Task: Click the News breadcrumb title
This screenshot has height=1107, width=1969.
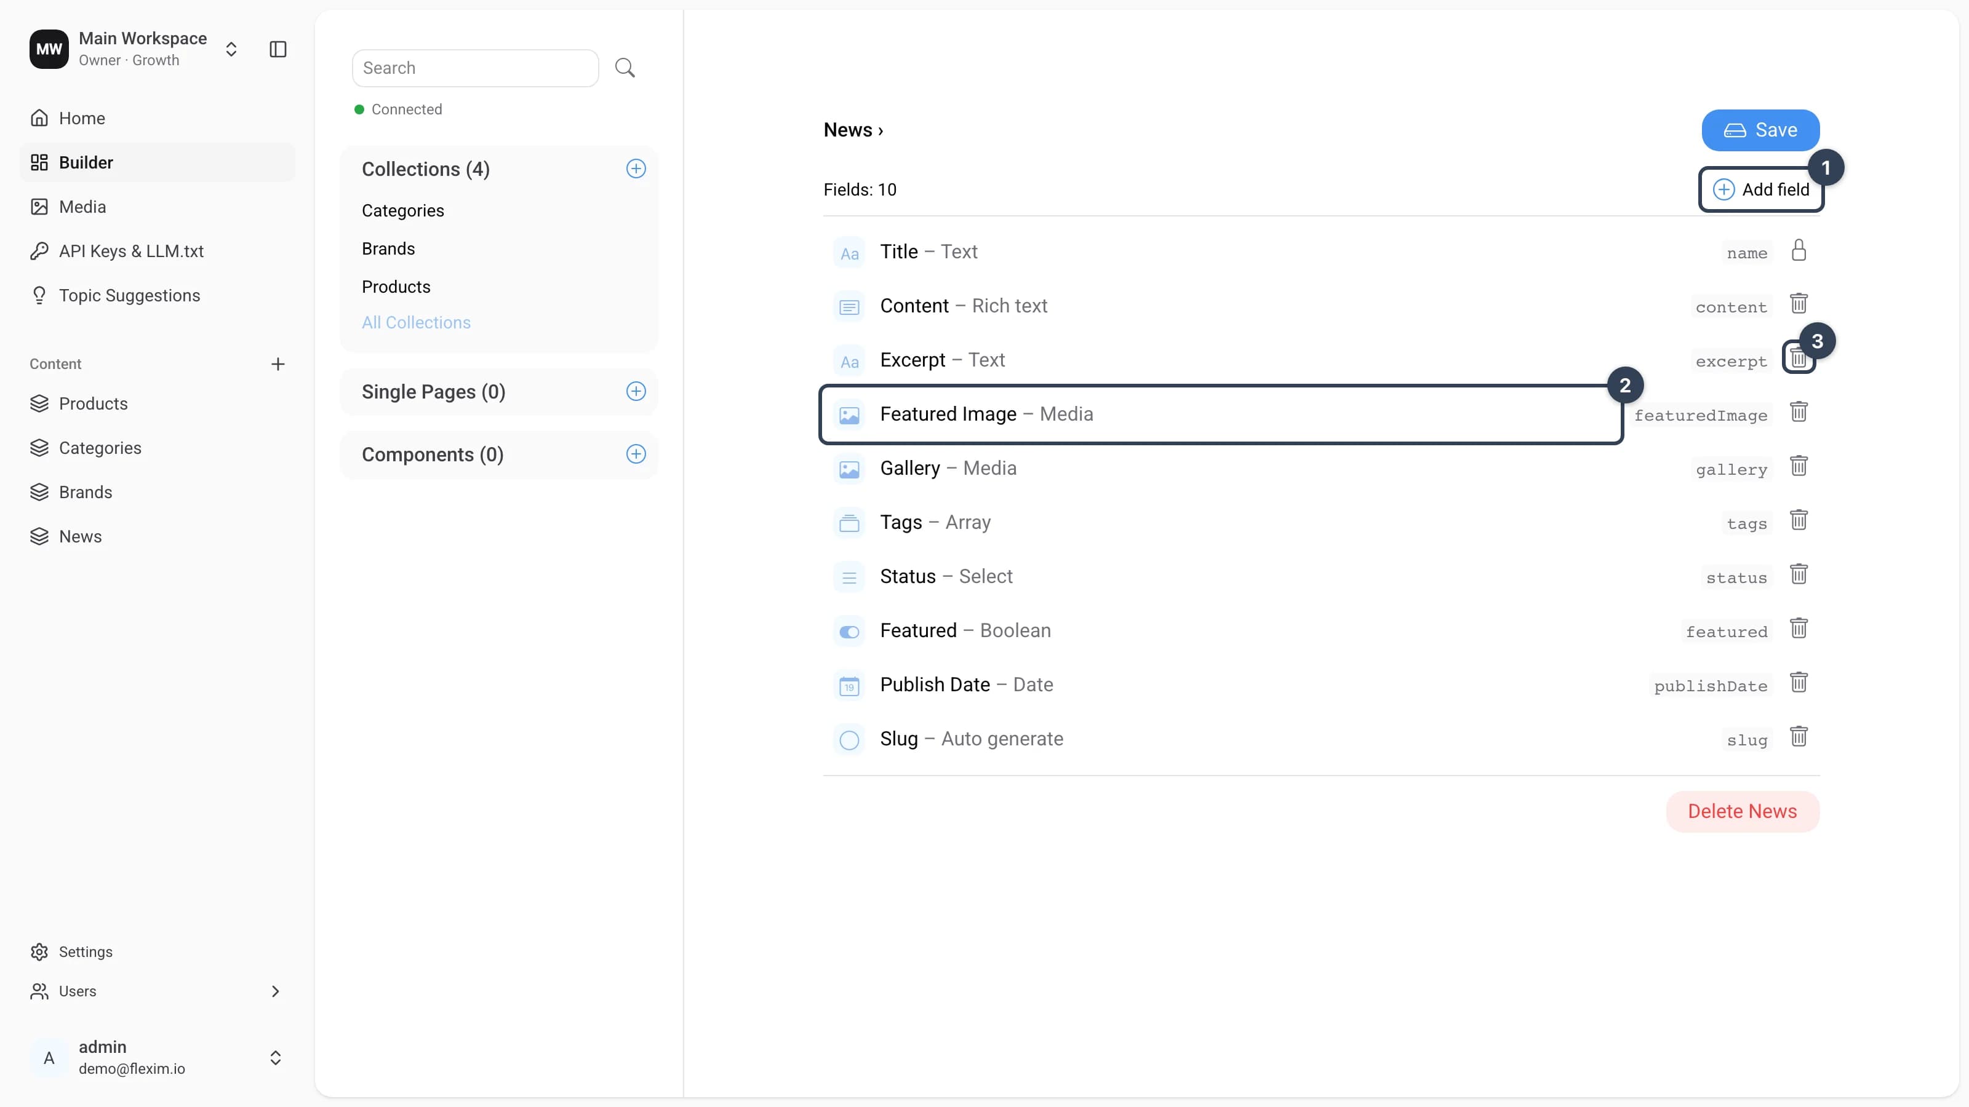Action: (x=848, y=130)
